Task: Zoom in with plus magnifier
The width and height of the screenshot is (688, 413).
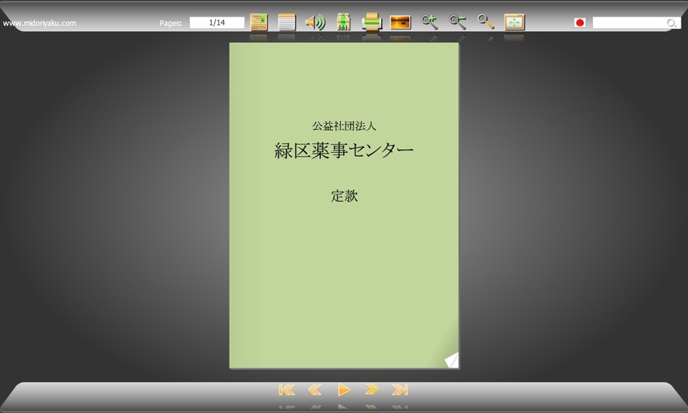Action: click(x=429, y=22)
